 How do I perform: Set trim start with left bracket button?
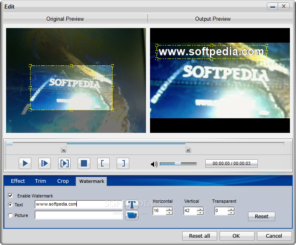click(103, 163)
